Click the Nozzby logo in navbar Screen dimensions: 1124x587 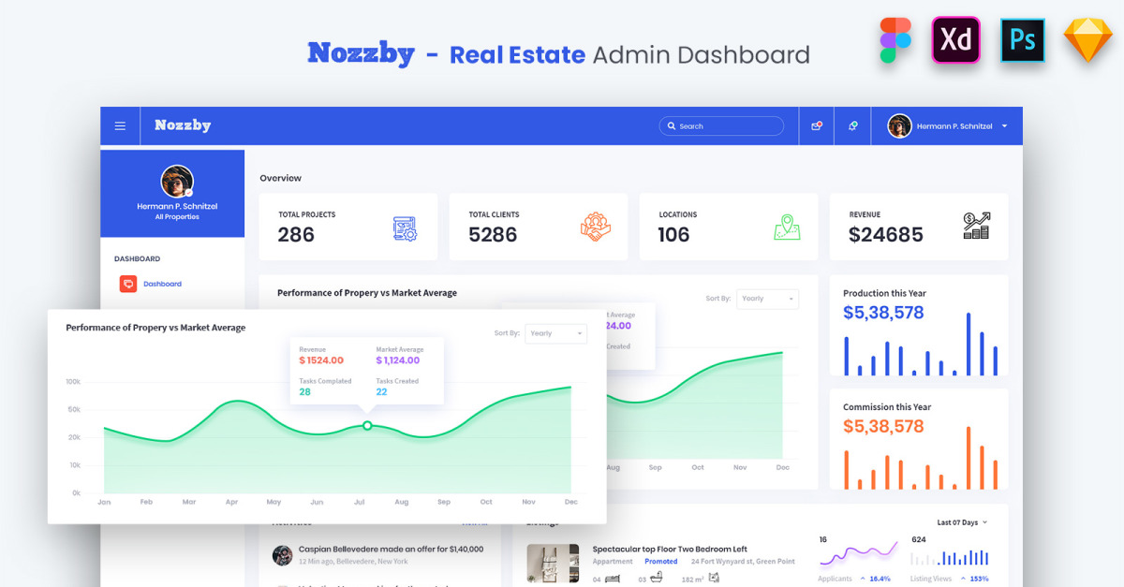pyautogui.click(x=183, y=125)
